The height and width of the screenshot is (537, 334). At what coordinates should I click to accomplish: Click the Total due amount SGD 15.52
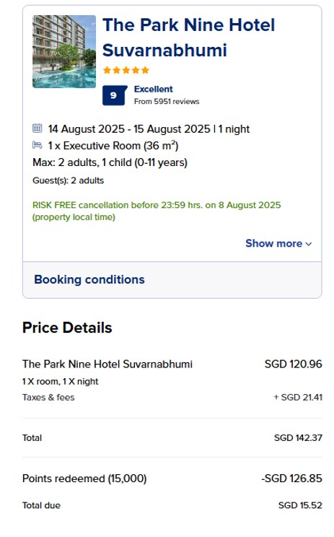click(300, 505)
